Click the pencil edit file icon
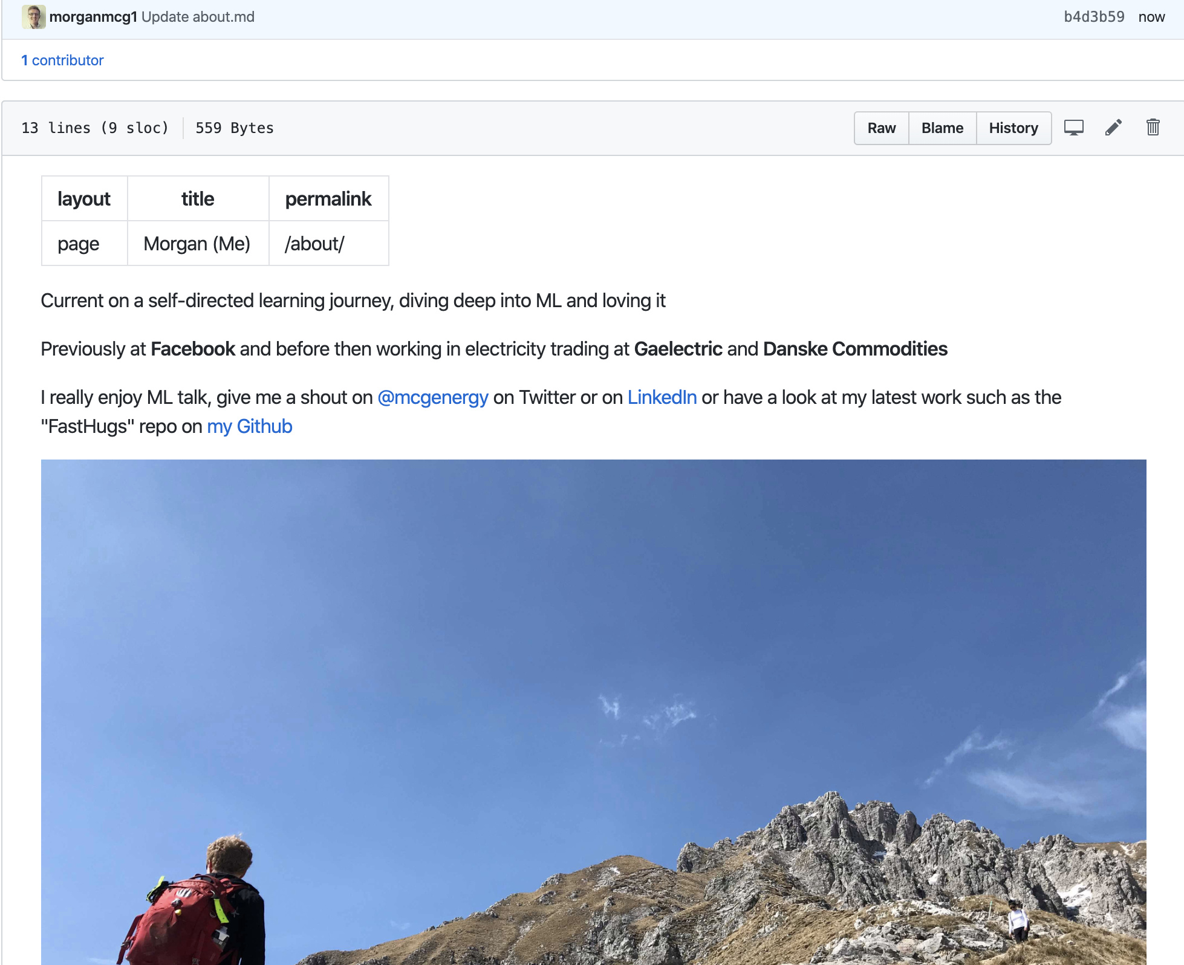Viewport: 1184px width, 965px height. tap(1113, 128)
